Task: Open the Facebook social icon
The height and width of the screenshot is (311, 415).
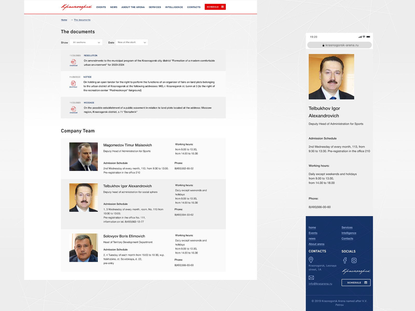Action: coord(345,260)
